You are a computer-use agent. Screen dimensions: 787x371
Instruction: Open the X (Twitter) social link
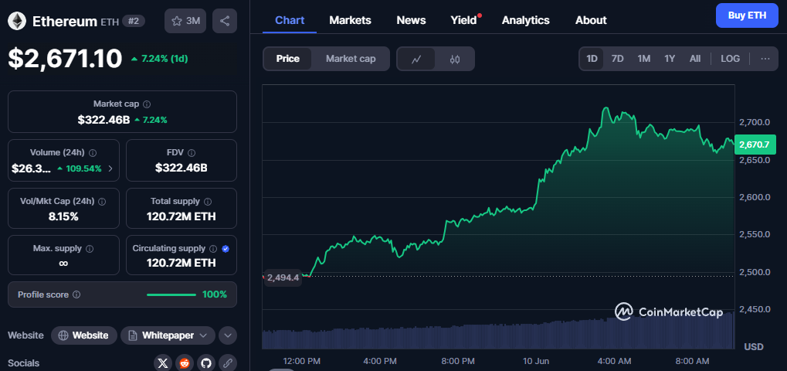tap(162, 363)
